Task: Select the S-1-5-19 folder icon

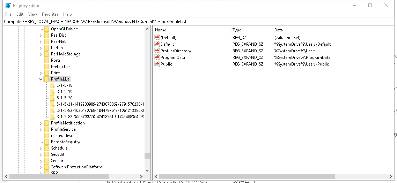Action: pos(52,91)
